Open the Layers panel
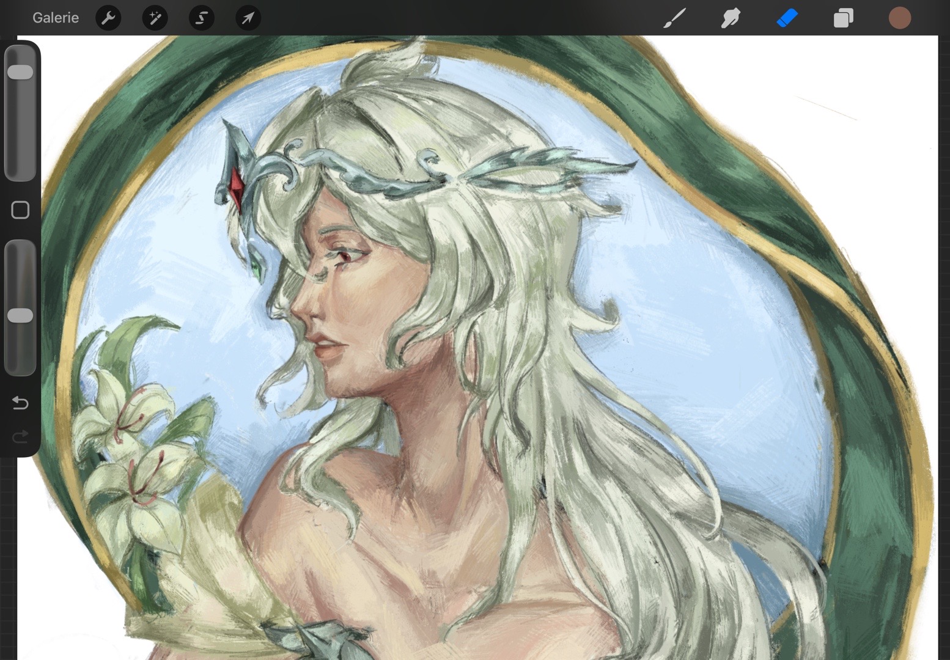The width and height of the screenshot is (950, 660). [x=843, y=18]
